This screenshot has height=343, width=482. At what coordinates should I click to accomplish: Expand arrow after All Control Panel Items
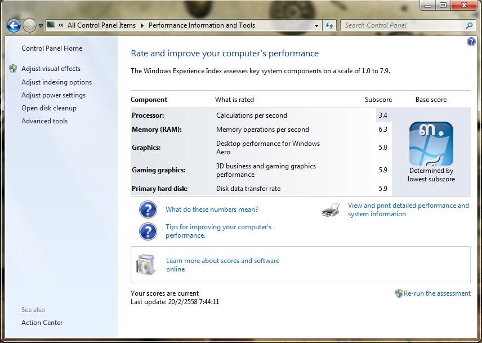142,25
